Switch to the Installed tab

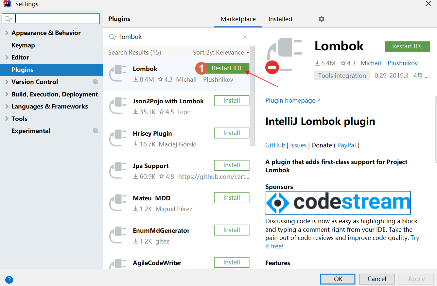point(280,19)
